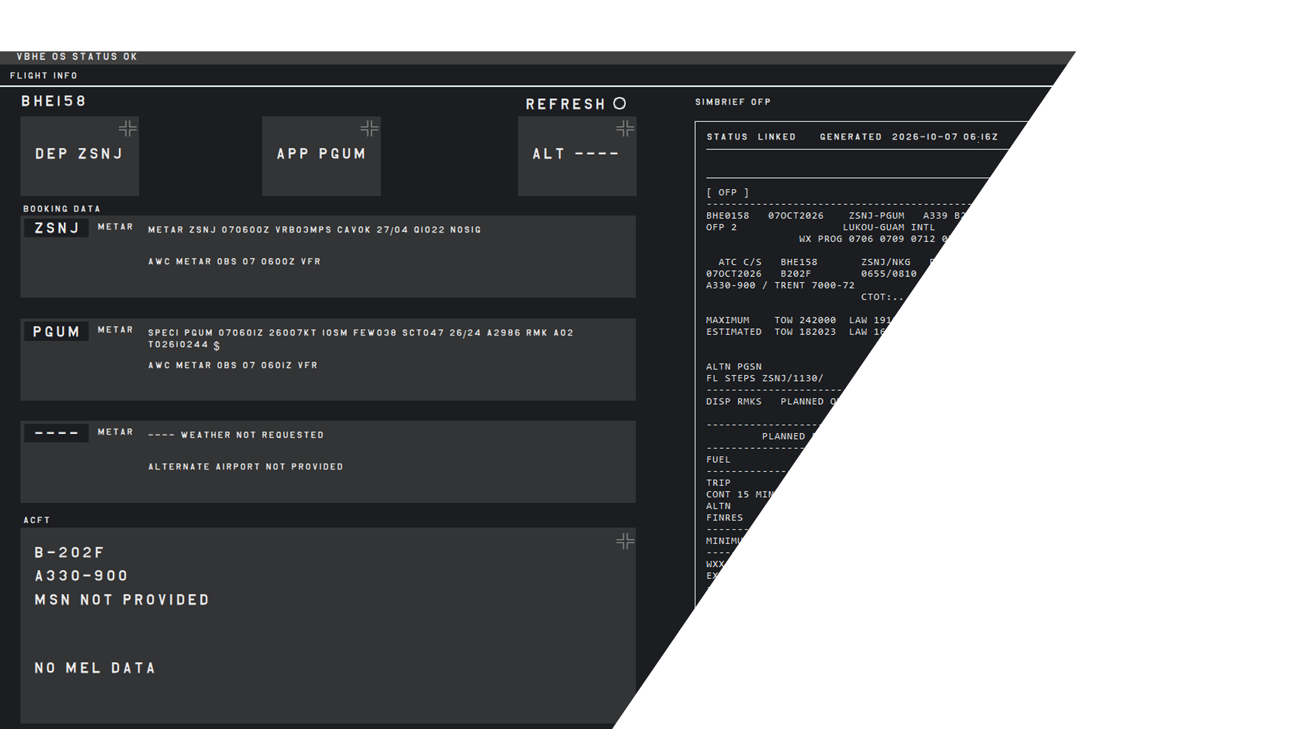Select the empty ---- airport badge

tap(56, 433)
